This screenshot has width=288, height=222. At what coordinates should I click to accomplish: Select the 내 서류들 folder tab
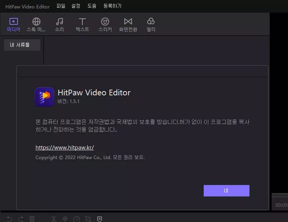(22, 45)
